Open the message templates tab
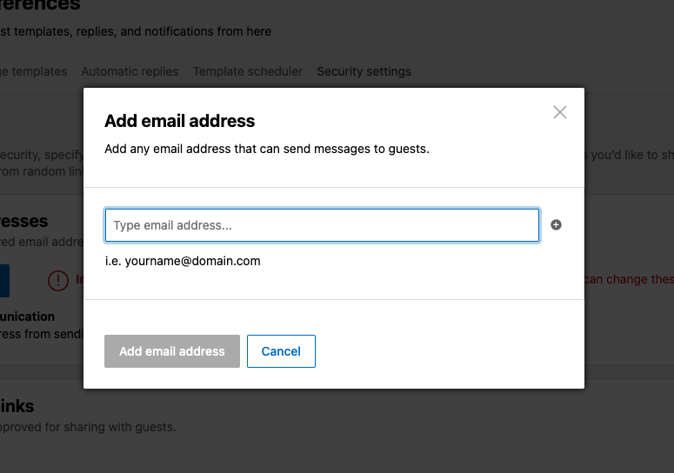Screen dimensions: 674x473 click(x=34, y=71)
